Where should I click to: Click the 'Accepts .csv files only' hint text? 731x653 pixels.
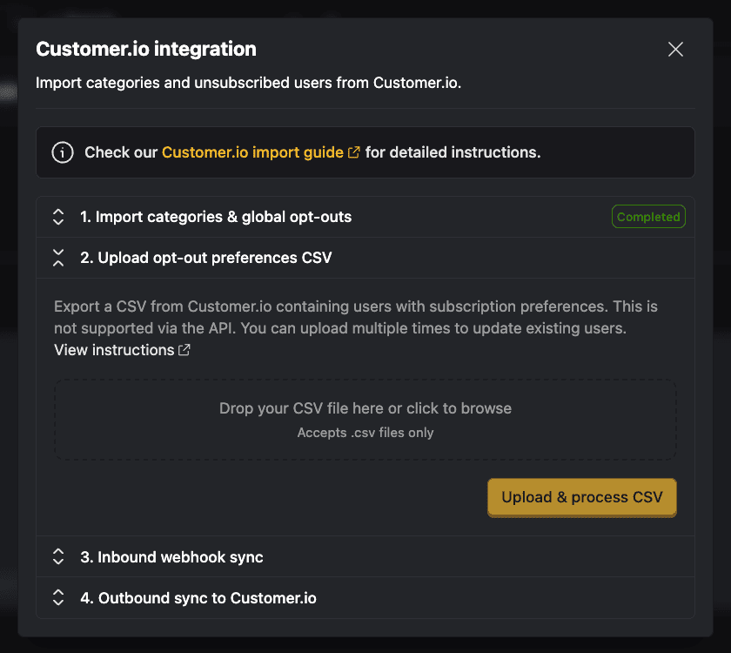coord(365,433)
